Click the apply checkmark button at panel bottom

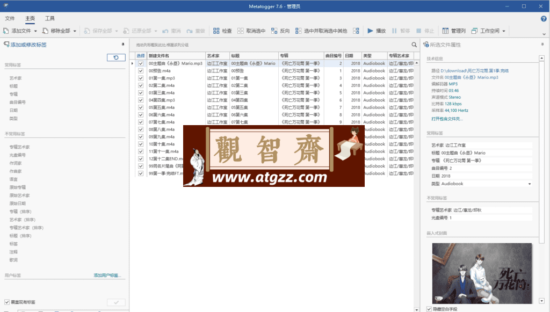[x=116, y=302]
